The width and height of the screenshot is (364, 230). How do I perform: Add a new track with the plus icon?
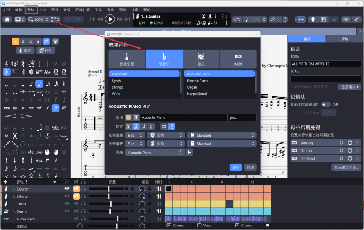(x=5, y=182)
